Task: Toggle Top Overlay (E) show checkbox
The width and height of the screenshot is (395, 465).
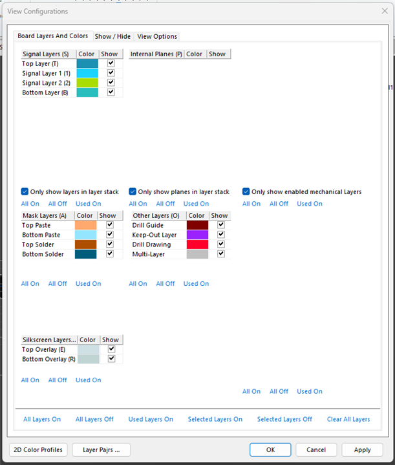Action: pyautogui.click(x=111, y=349)
